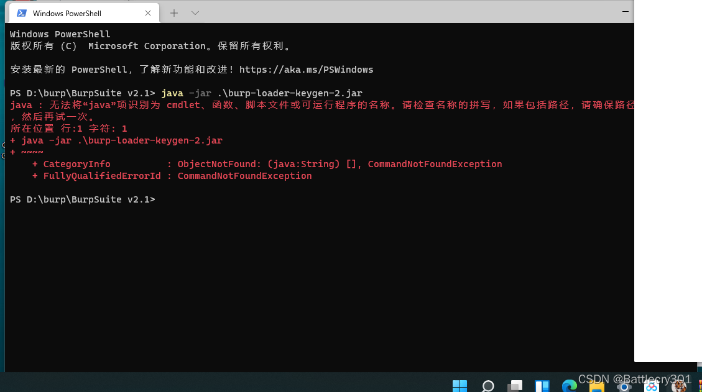Open Task View from taskbar
This screenshot has height=392, width=702.
(x=515, y=386)
